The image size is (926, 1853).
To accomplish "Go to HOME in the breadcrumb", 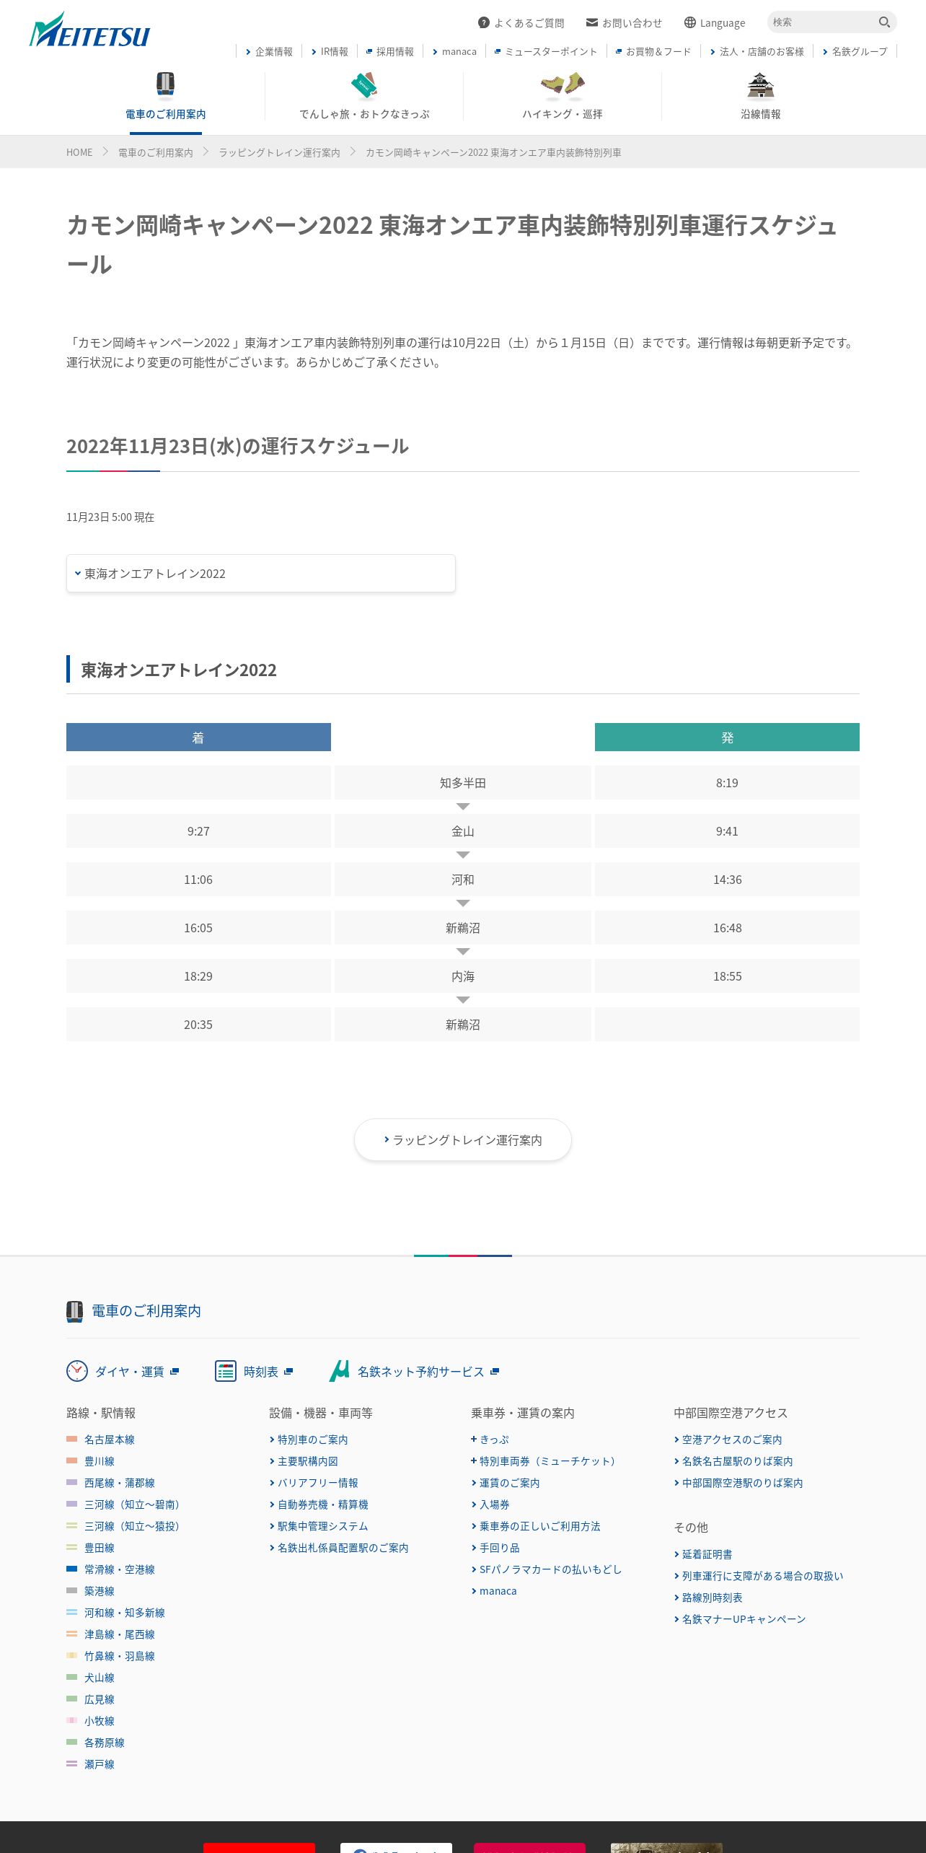I will click(x=79, y=152).
